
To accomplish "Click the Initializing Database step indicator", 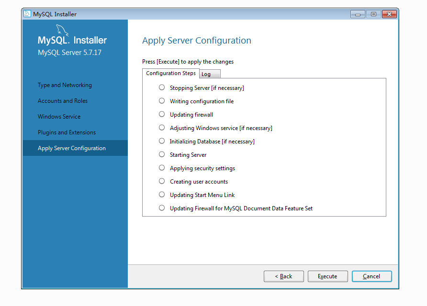I will coord(162,141).
